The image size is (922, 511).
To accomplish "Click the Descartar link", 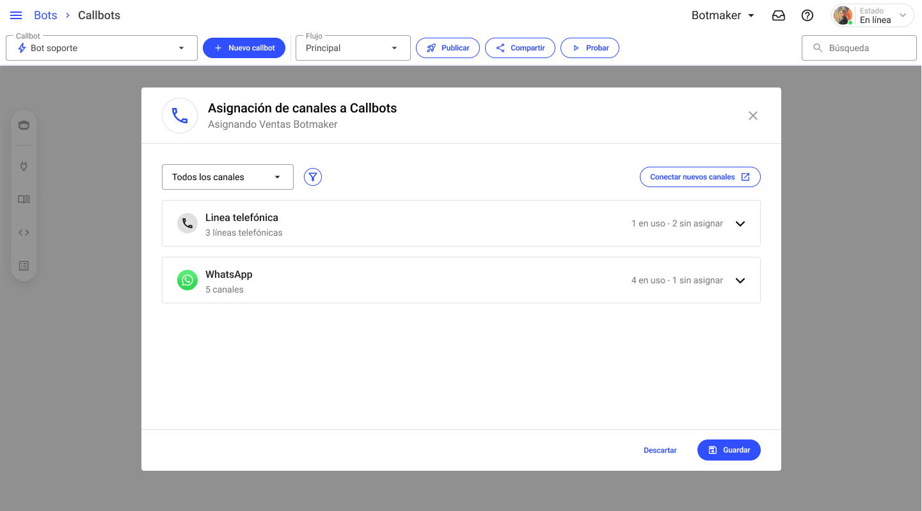I will click(x=660, y=450).
